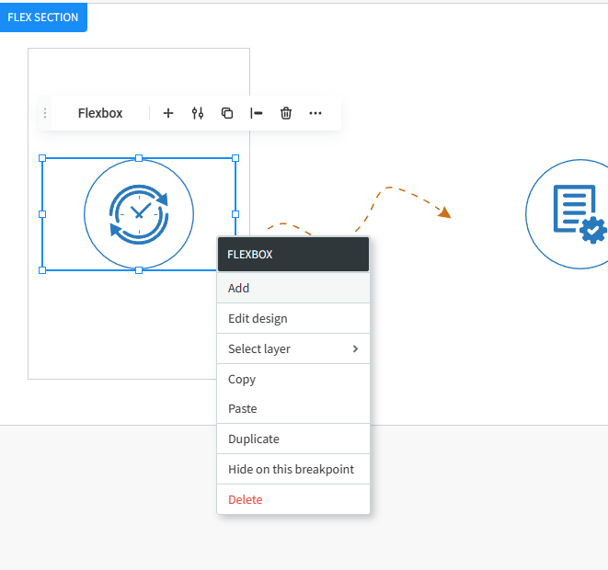
Task: Open design settings sliders icon in toolbar
Action: pos(198,113)
